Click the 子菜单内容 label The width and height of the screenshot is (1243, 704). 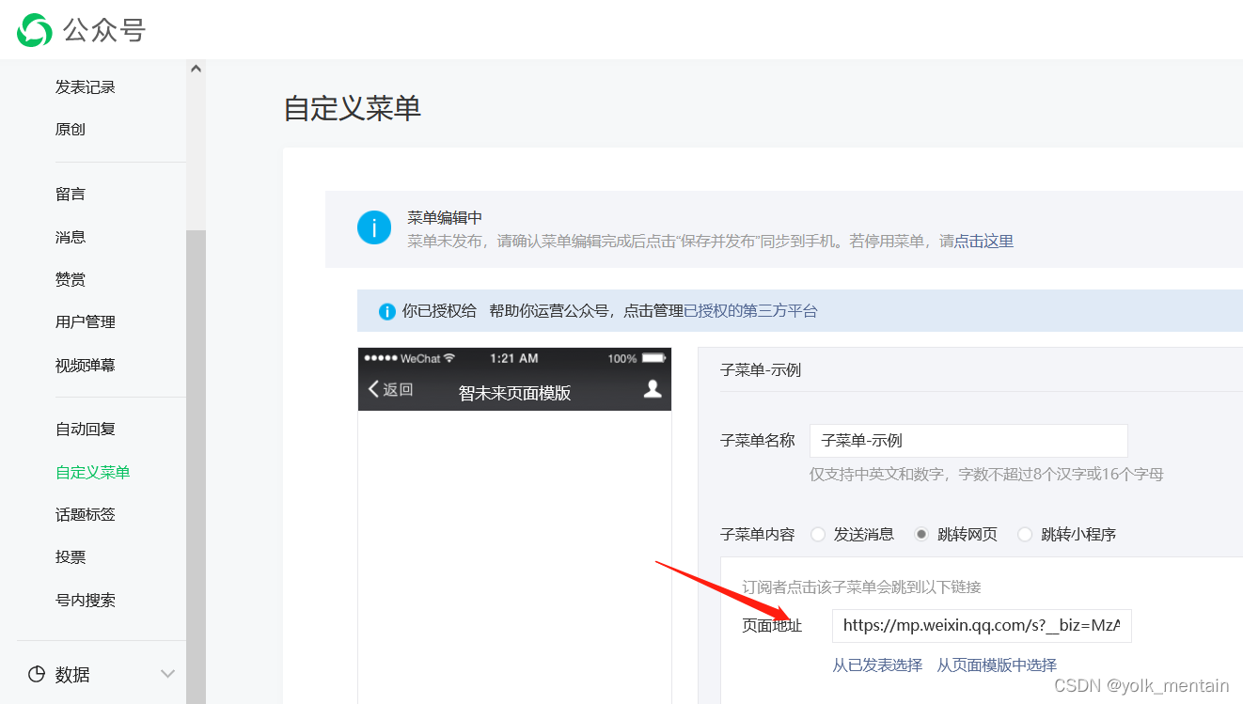tap(758, 534)
